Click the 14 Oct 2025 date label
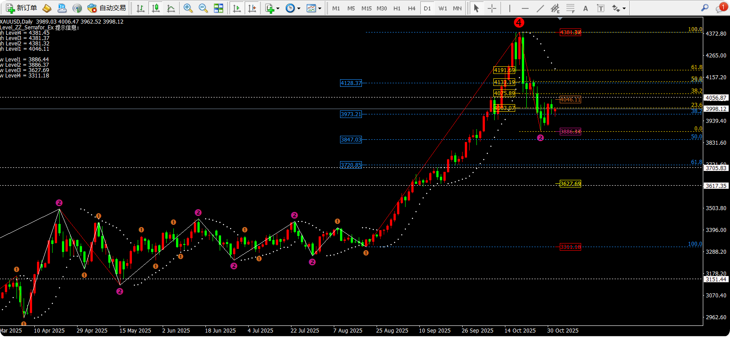730x337 pixels. (520, 331)
